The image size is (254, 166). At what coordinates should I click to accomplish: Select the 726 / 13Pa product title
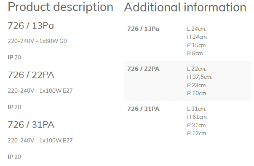click(x=31, y=26)
